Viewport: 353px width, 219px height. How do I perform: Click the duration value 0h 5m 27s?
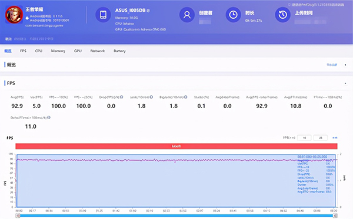click(254, 21)
